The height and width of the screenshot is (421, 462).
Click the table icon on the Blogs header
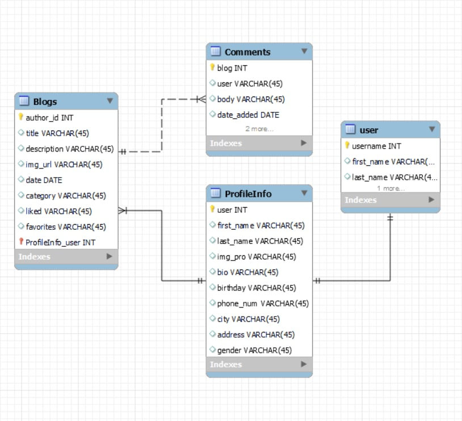pyautogui.click(x=25, y=100)
